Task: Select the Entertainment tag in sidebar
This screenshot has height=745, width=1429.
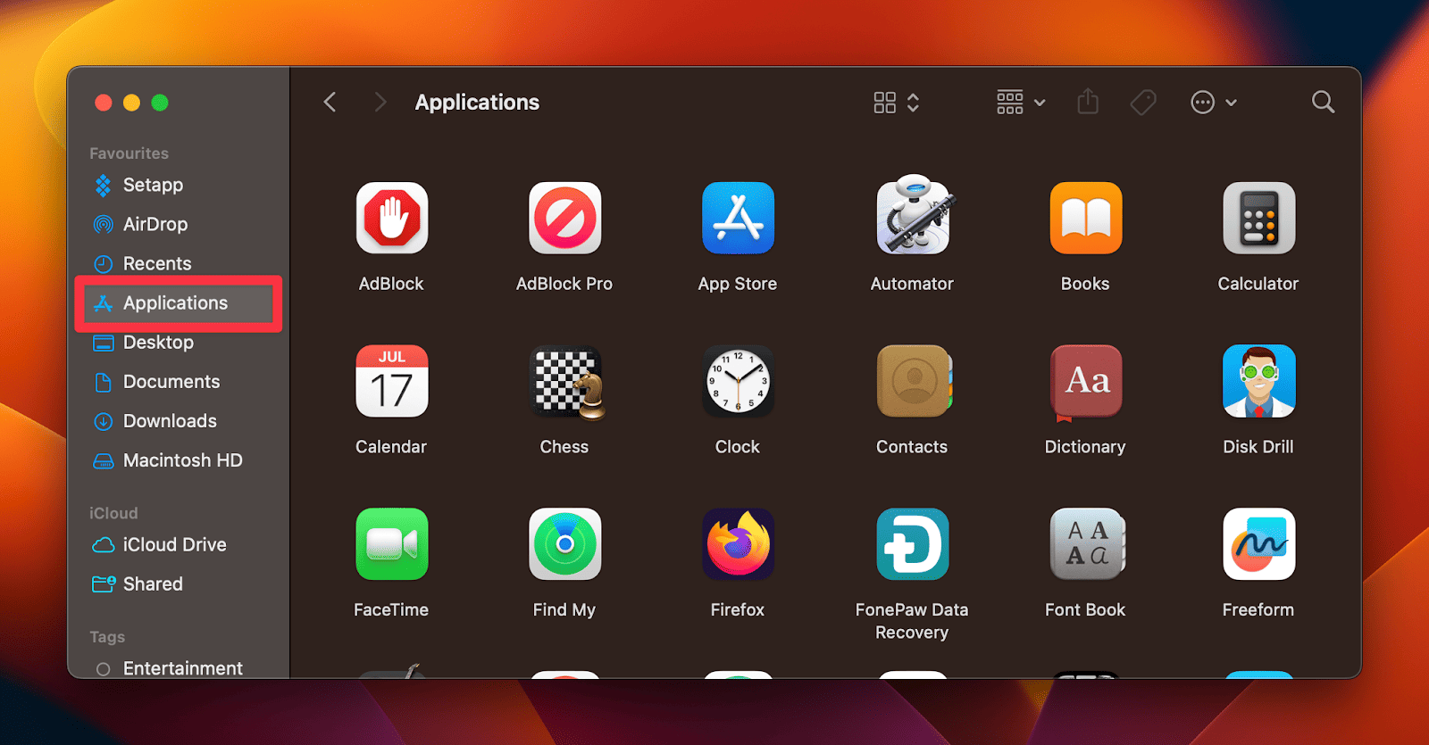Action: tap(179, 667)
